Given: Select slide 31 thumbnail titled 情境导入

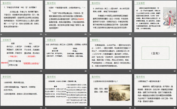Looking at the screenshot, I should 111,53.
